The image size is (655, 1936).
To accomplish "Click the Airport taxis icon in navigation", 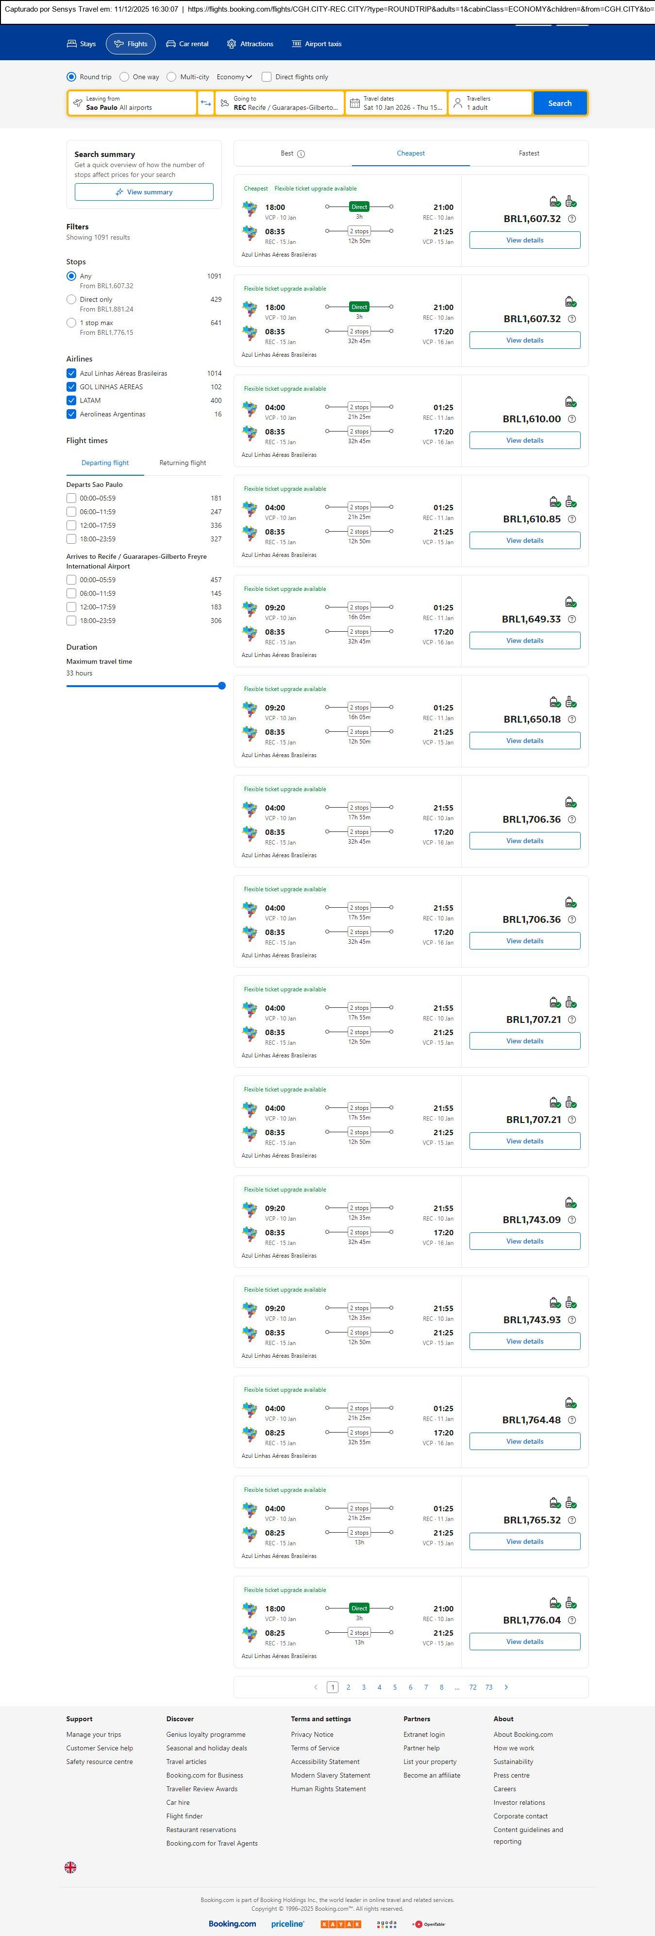I will pyautogui.click(x=297, y=44).
